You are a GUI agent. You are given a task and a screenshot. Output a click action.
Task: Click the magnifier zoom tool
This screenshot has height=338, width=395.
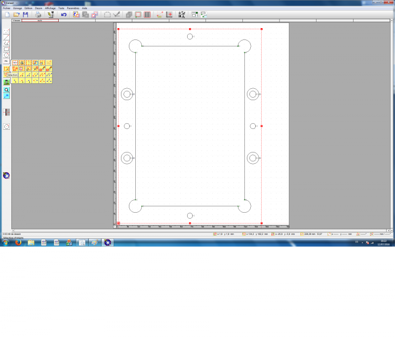6,90
